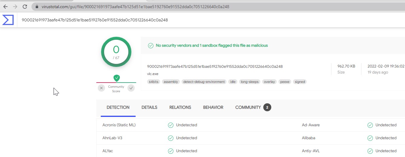Select the assembly tag
This screenshot has height=157, width=405.
171,82
